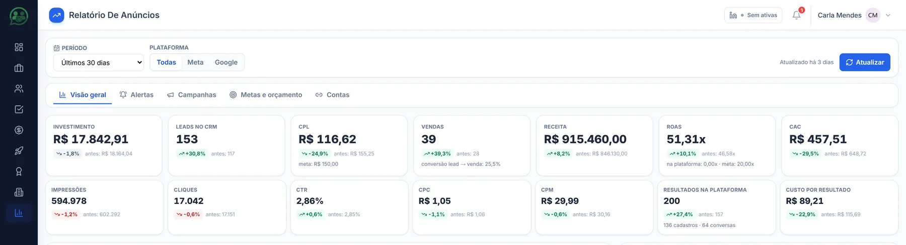Open the building icon in sidebar
The image size is (906, 245).
click(19, 192)
